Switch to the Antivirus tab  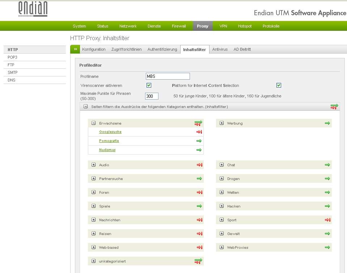click(x=220, y=49)
